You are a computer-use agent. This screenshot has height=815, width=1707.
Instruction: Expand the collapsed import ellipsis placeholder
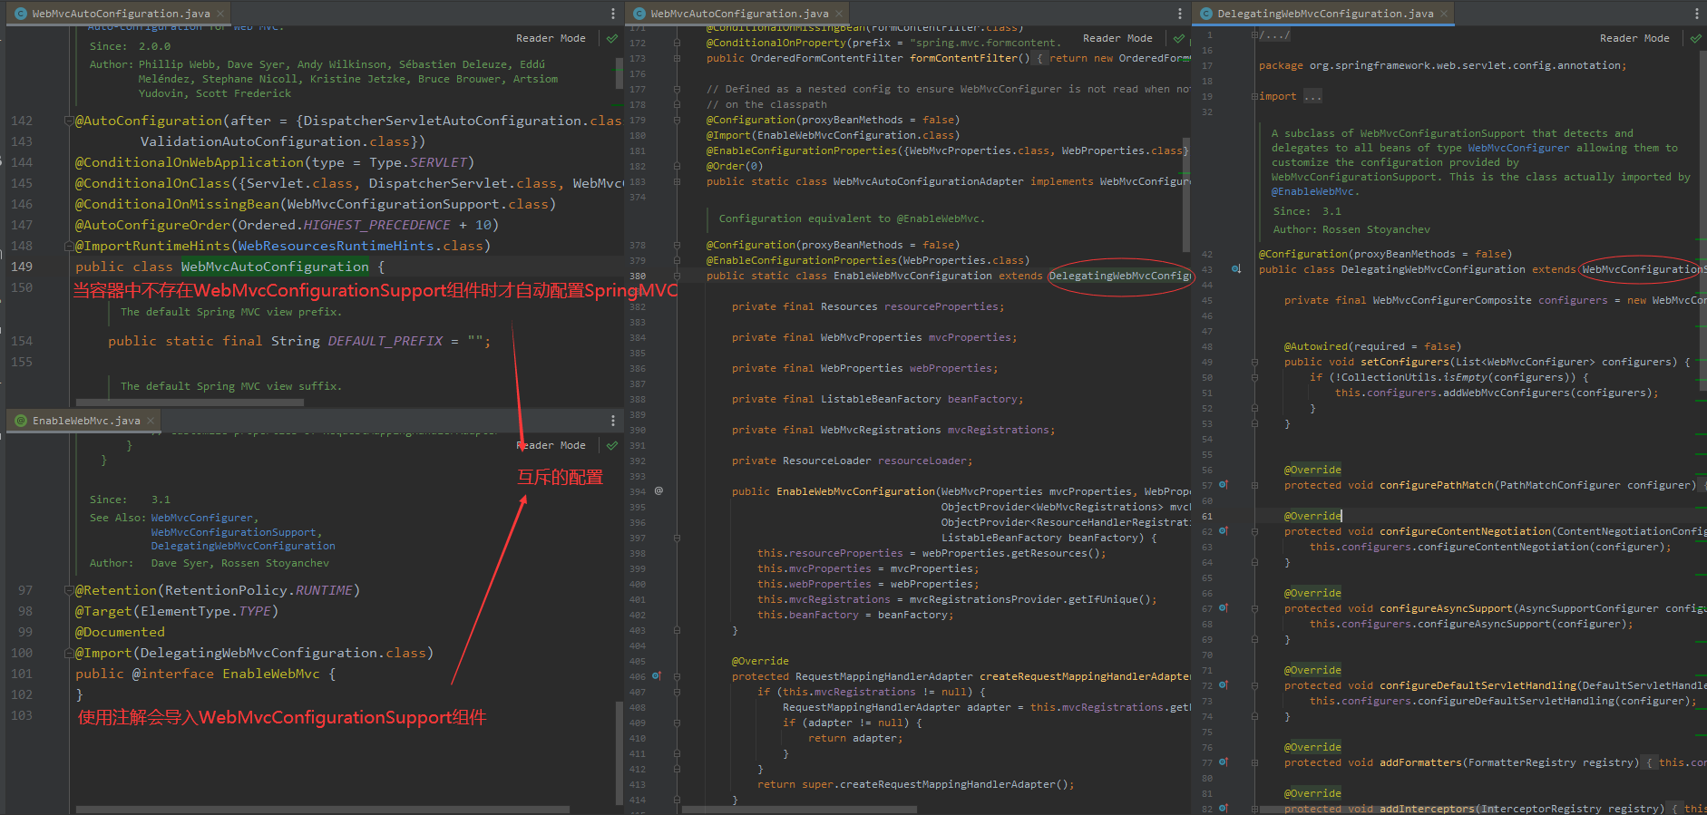pos(1312,96)
